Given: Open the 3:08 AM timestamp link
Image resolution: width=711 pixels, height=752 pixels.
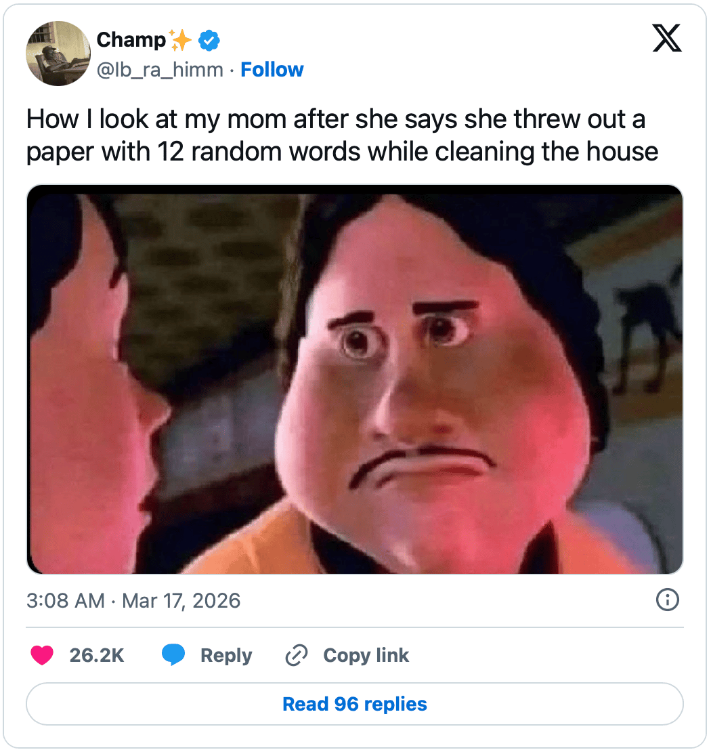Looking at the screenshot, I should click(x=65, y=600).
